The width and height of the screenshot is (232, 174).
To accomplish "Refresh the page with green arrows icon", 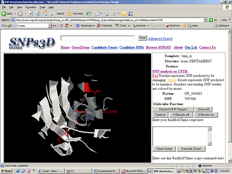I will [38, 14].
